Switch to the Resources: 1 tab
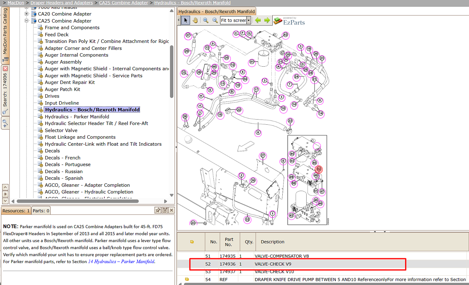This screenshot has width=469, height=285. tap(16, 211)
